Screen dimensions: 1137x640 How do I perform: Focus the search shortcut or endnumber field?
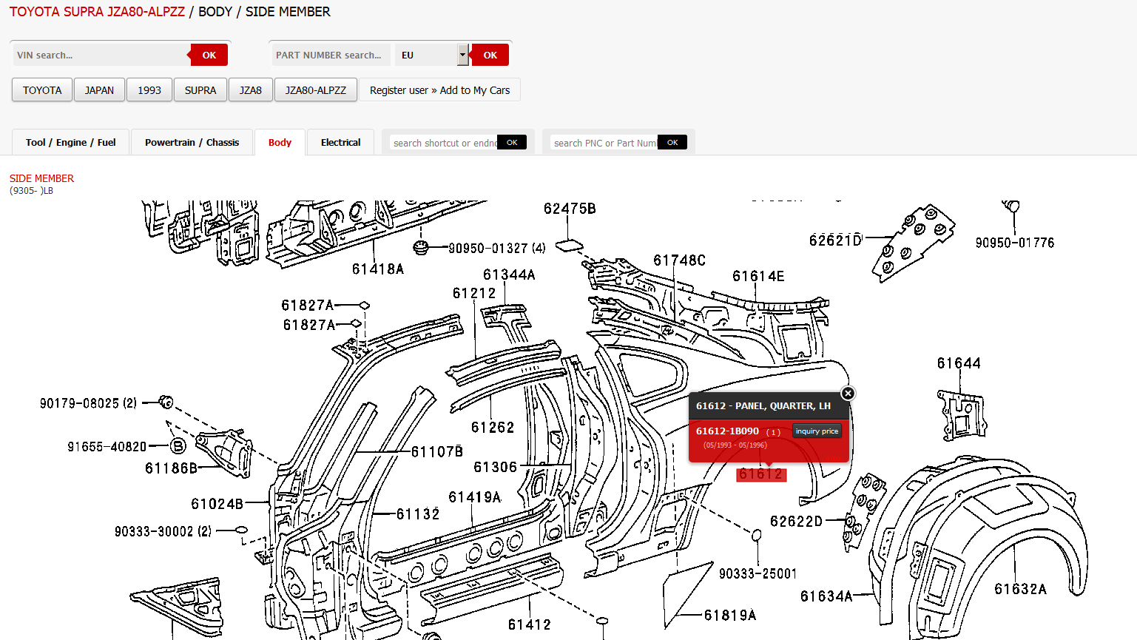tap(444, 143)
